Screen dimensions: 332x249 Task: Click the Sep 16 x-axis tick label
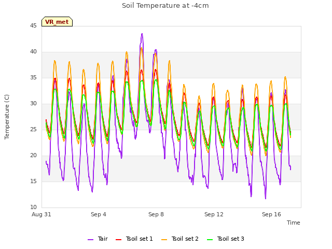[x=271, y=214]
